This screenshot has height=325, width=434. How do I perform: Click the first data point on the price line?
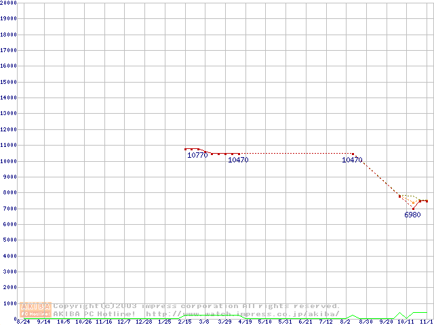pos(185,149)
